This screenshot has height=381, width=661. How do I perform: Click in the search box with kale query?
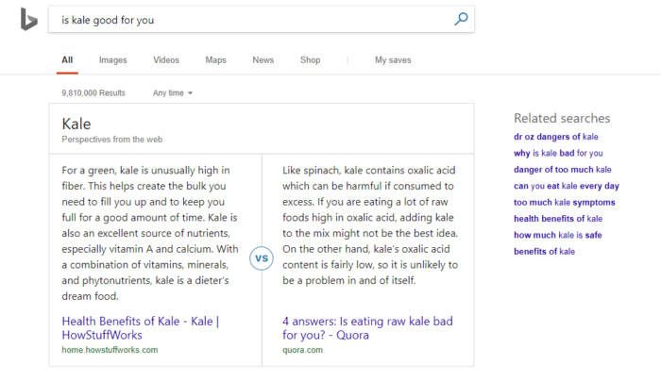(251, 20)
